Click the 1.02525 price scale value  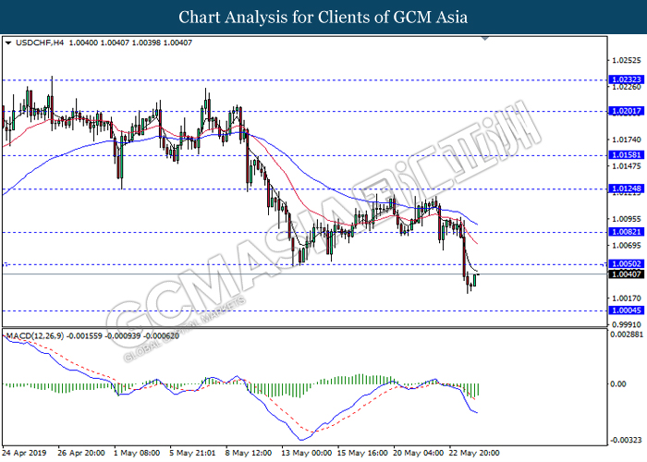point(627,61)
